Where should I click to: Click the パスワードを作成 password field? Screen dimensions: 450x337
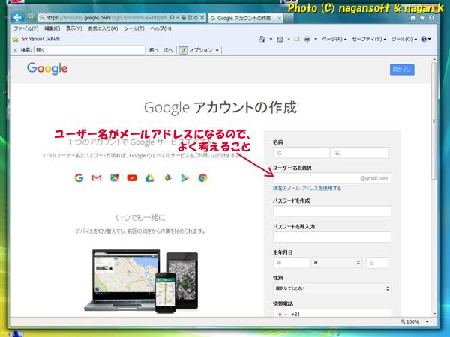[x=331, y=212]
